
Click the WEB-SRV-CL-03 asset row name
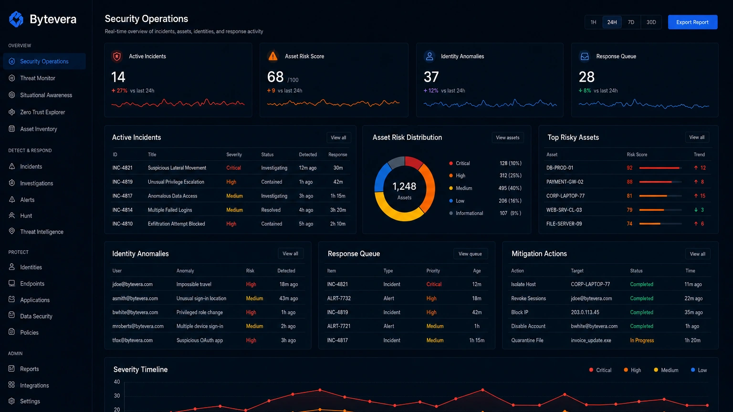(564, 210)
